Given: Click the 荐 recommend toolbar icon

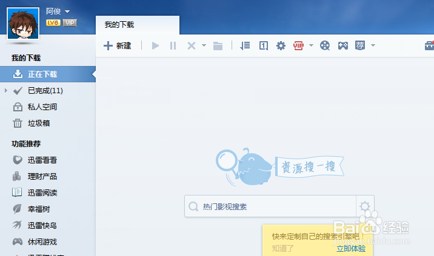Looking at the screenshot, I should coord(360,45).
